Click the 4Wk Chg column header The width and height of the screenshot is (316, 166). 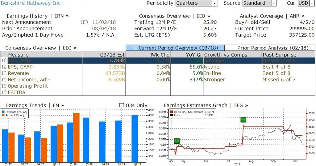click(148, 55)
